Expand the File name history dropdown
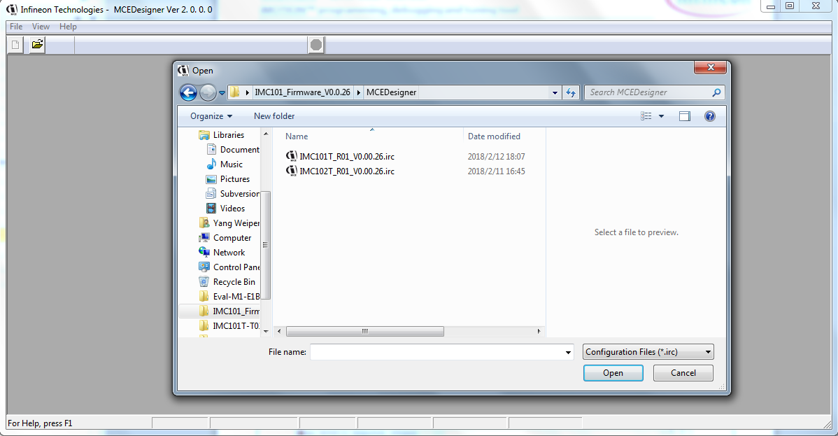Viewport: 838px width, 436px height. (568, 353)
